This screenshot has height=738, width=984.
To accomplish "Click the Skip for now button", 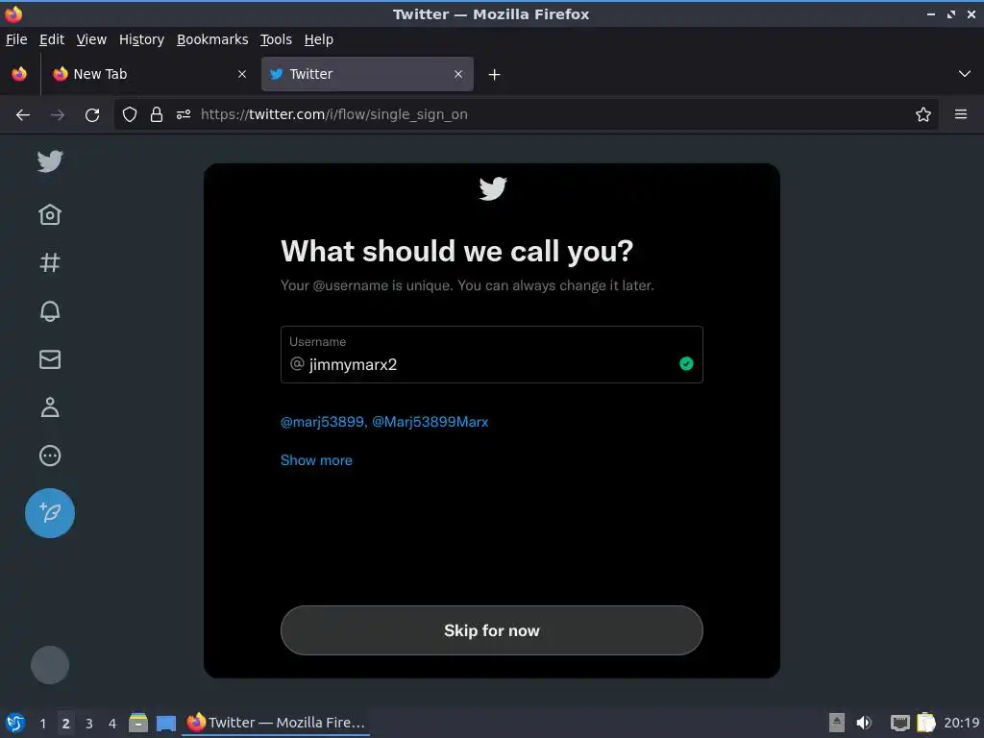I will coord(491,630).
